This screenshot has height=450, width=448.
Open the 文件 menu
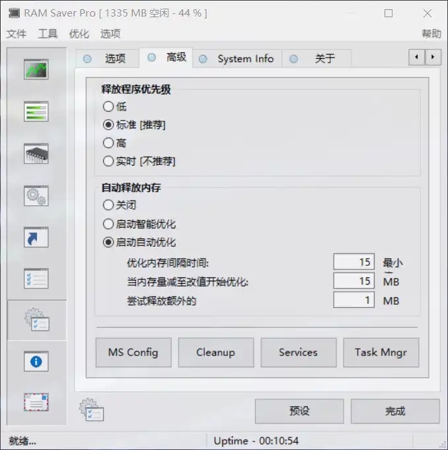[x=17, y=34]
